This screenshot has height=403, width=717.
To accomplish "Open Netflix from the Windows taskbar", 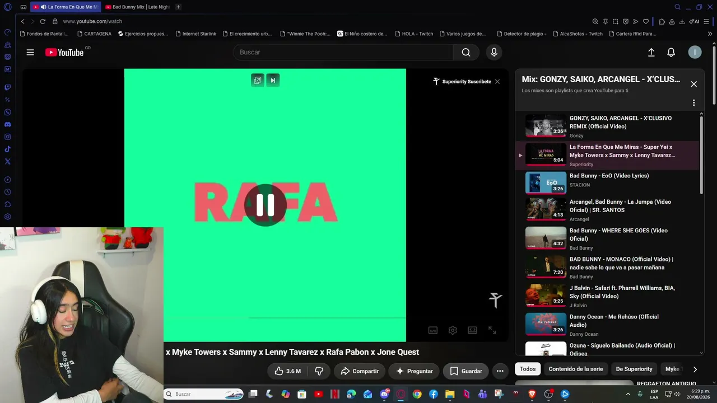I will 334,394.
